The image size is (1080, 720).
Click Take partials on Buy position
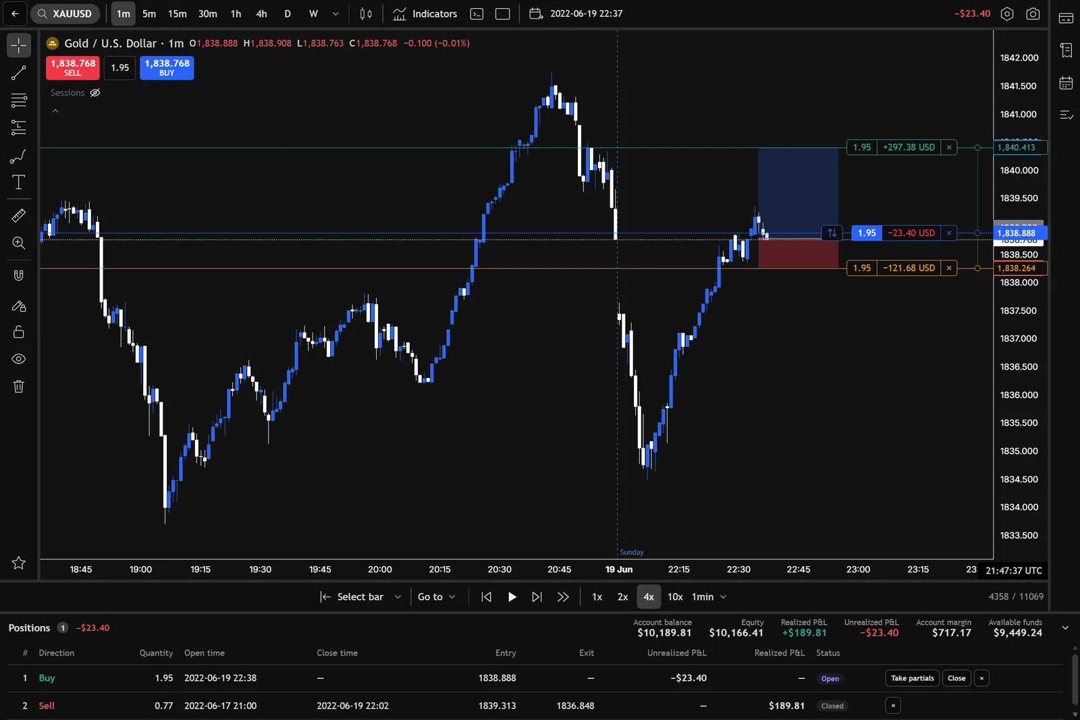(912, 678)
